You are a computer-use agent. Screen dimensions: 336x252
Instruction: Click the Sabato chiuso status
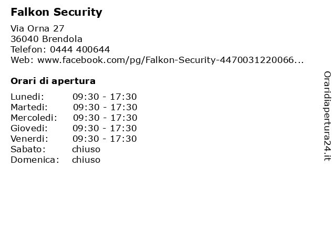[86, 149]
